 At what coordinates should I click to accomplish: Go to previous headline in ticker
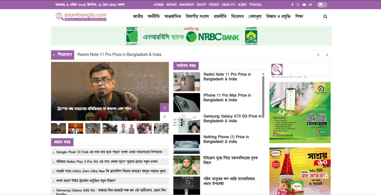(x=318, y=55)
